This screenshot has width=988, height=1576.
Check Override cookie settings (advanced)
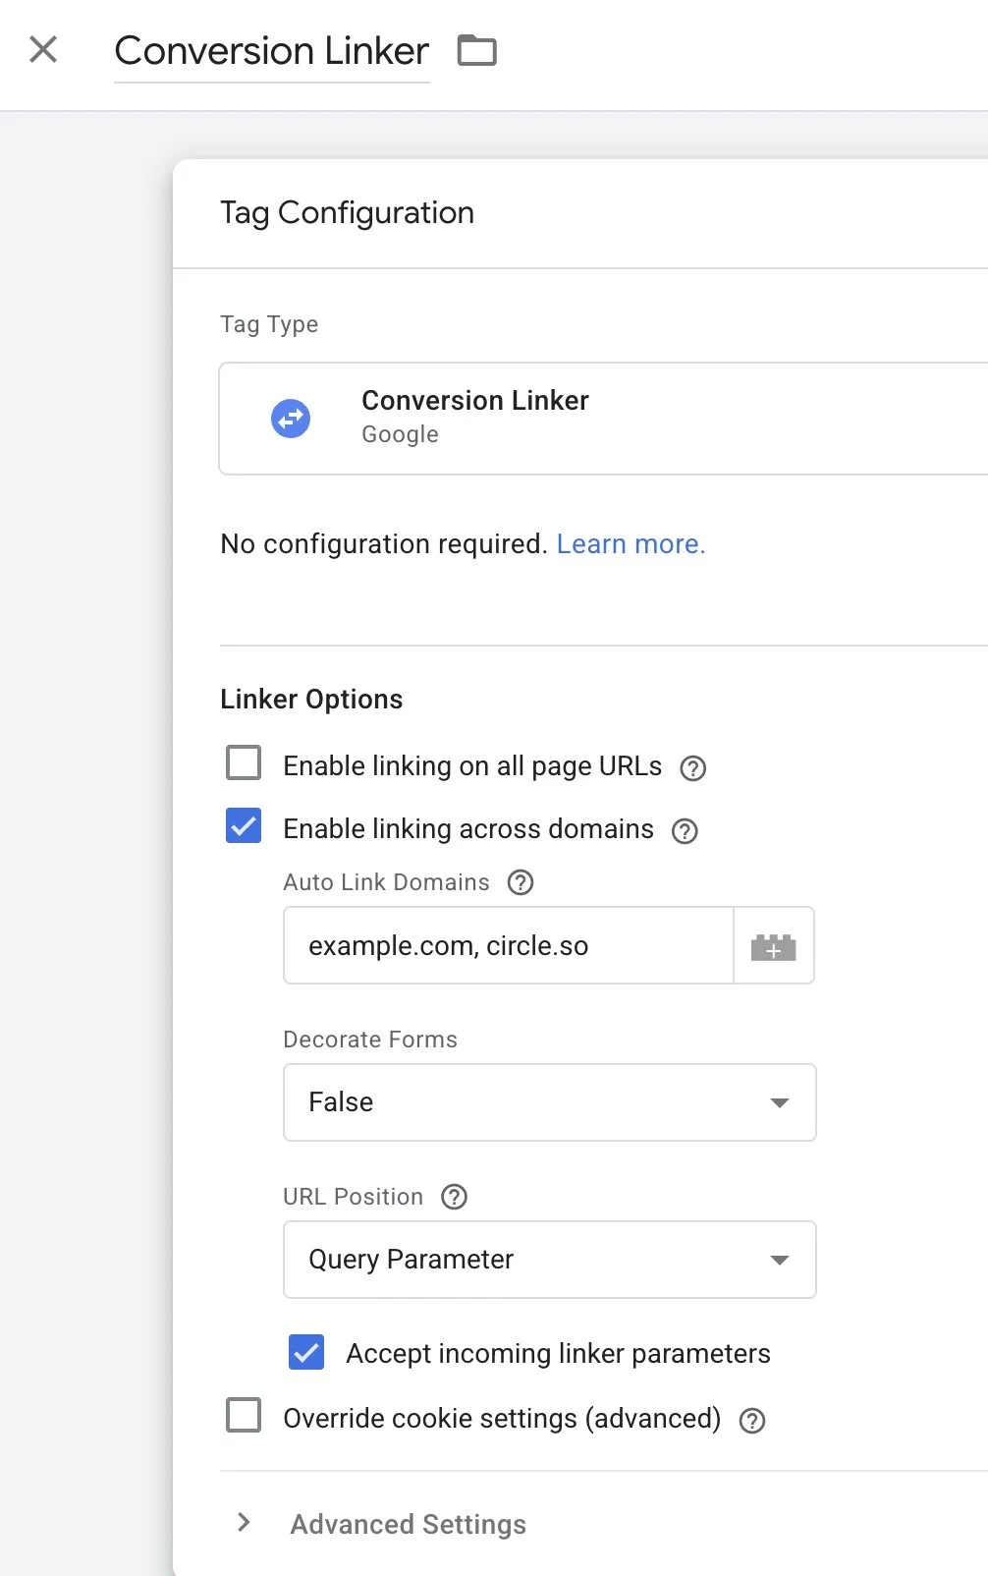pyautogui.click(x=244, y=1416)
